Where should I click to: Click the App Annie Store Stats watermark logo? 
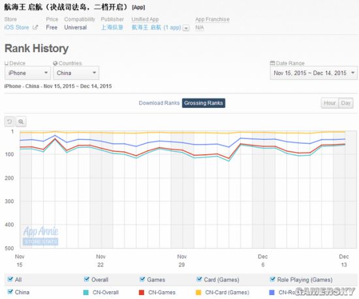coord(40,236)
